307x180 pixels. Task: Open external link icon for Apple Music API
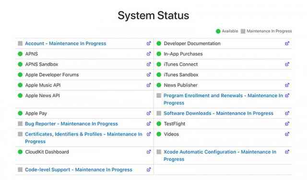pos(149,85)
